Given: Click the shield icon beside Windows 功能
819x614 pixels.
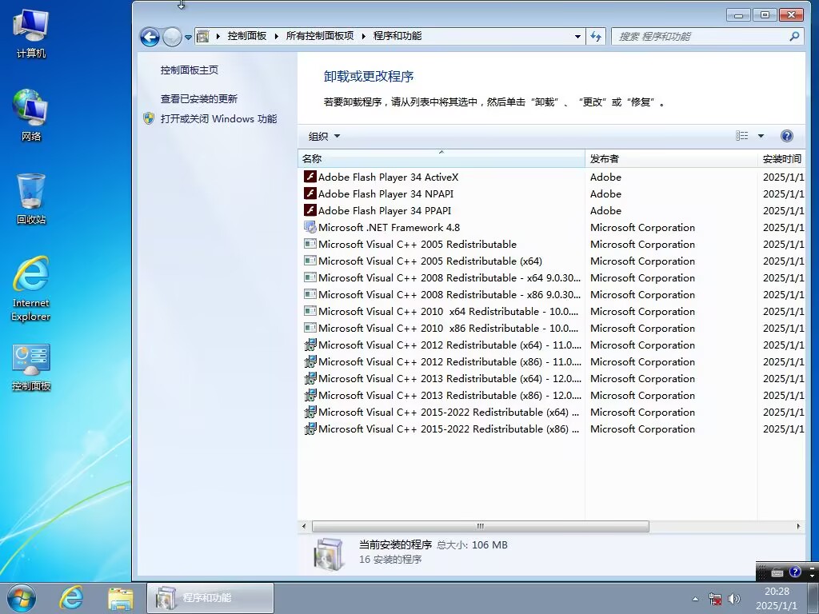Looking at the screenshot, I should [149, 118].
